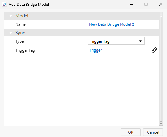
Task: Close the Add Data Bridge Model window
Action: pyautogui.click(x=161, y=4)
